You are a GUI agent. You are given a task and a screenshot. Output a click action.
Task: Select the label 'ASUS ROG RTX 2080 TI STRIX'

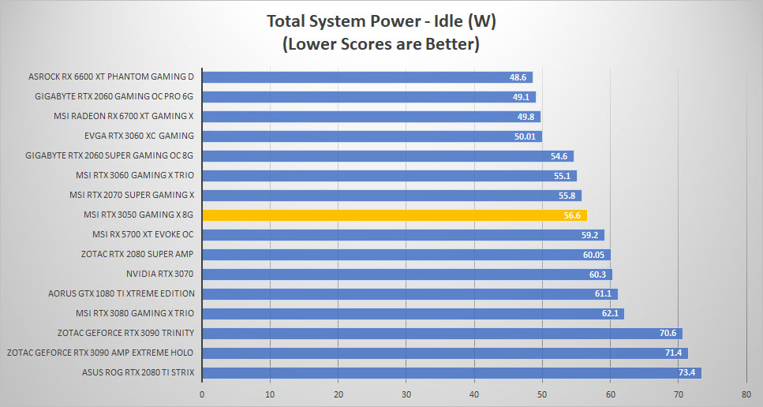pyautogui.click(x=138, y=372)
